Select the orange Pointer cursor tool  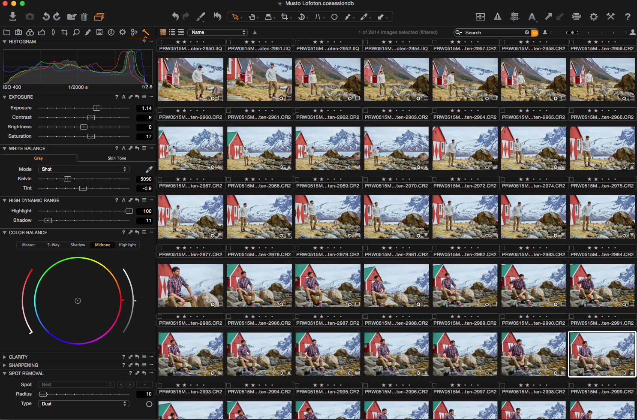pos(236,17)
